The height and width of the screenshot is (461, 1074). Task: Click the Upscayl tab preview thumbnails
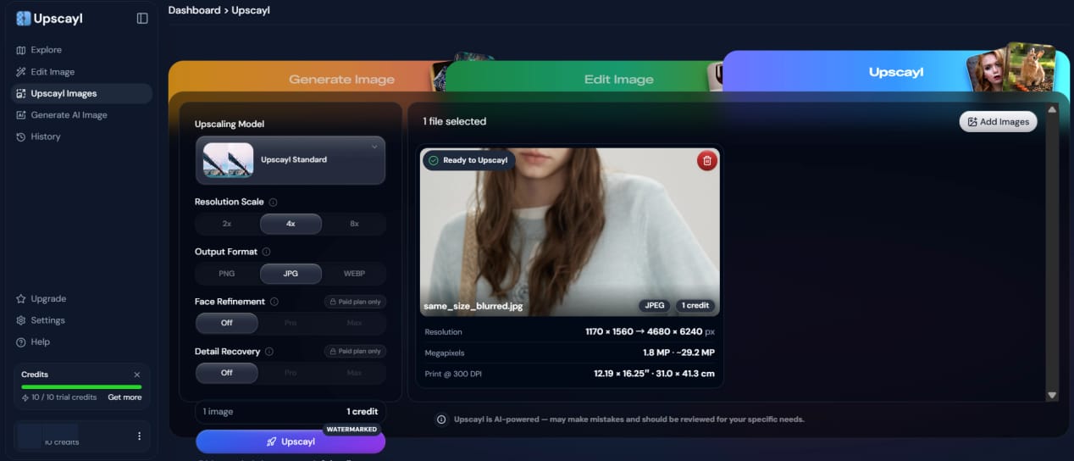[1012, 68]
